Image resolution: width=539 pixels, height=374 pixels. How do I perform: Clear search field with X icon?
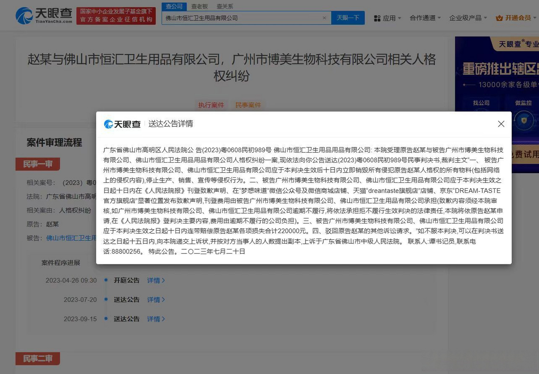tap(324, 18)
